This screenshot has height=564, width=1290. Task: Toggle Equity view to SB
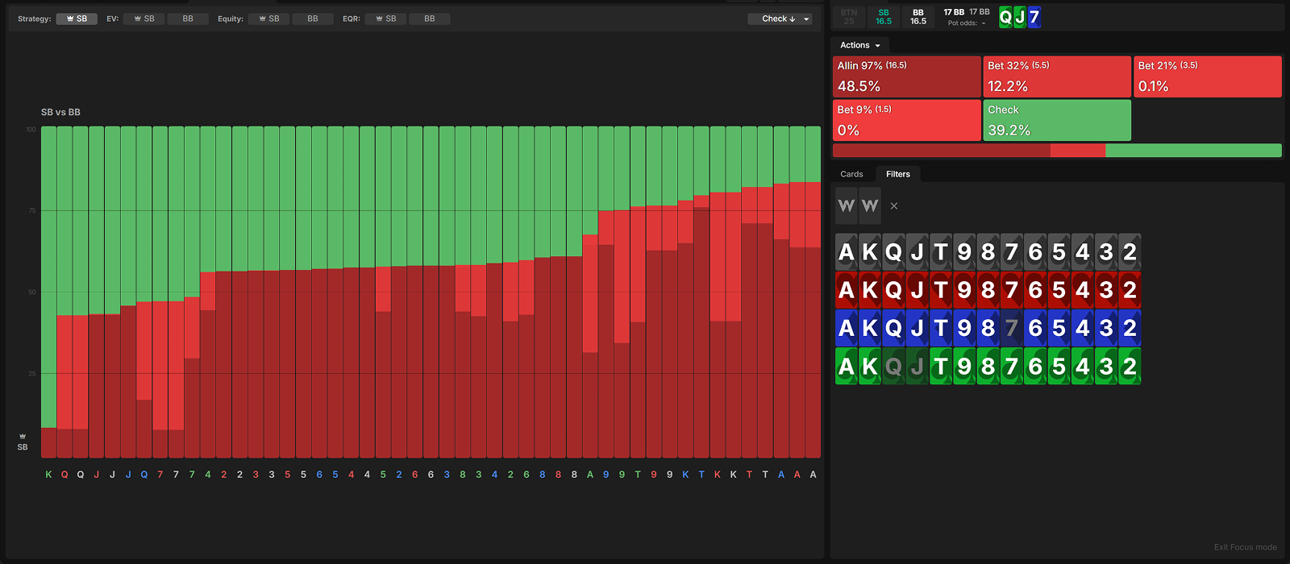pos(268,19)
